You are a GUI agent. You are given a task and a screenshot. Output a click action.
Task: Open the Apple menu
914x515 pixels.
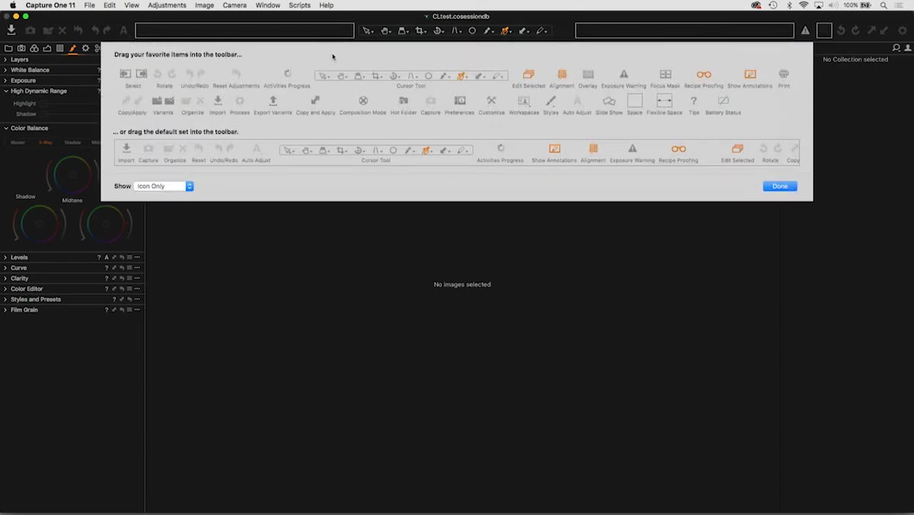tap(13, 5)
